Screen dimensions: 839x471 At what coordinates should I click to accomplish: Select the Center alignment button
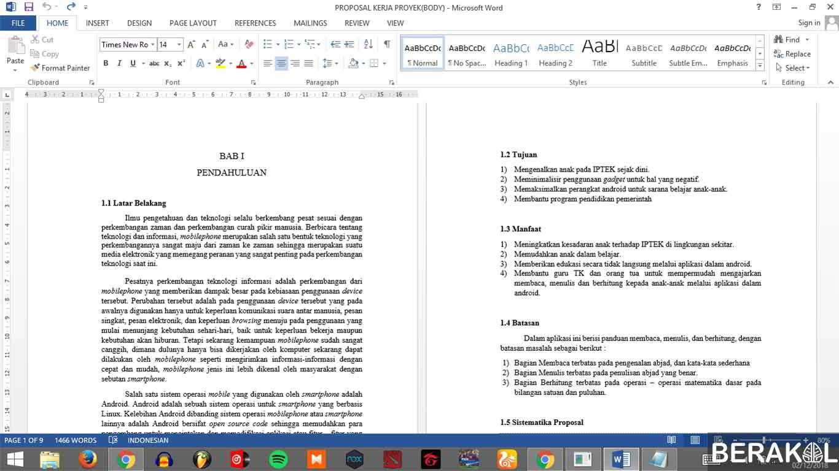281,63
